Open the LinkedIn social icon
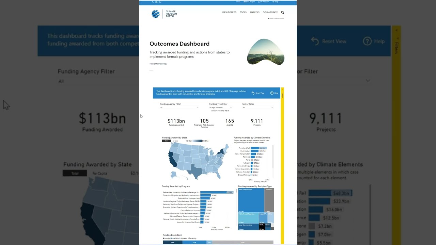The image size is (436, 245). (156, 2)
